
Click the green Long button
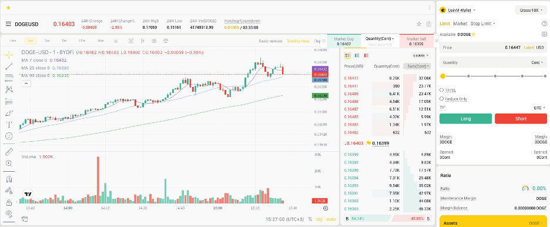[x=466, y=119]
